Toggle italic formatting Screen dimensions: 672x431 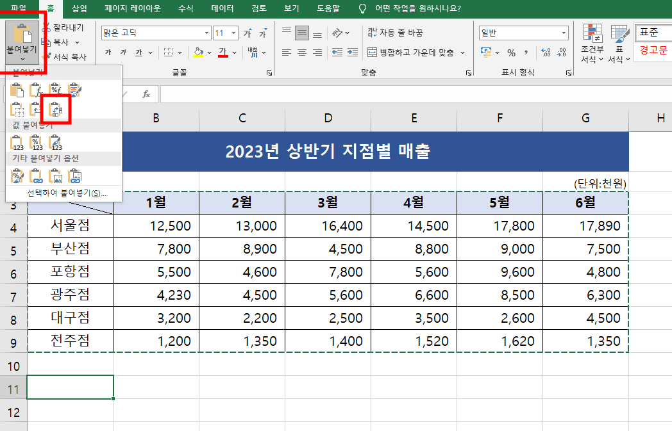123,53
